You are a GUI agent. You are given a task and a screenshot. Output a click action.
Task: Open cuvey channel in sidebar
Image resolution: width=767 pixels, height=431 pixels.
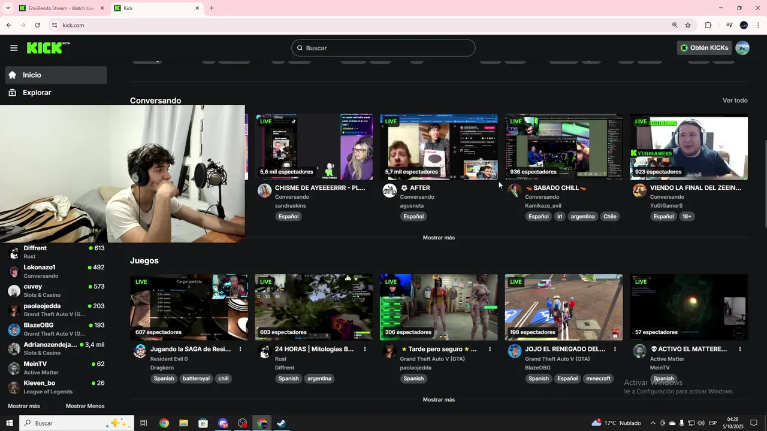point(56,290)
